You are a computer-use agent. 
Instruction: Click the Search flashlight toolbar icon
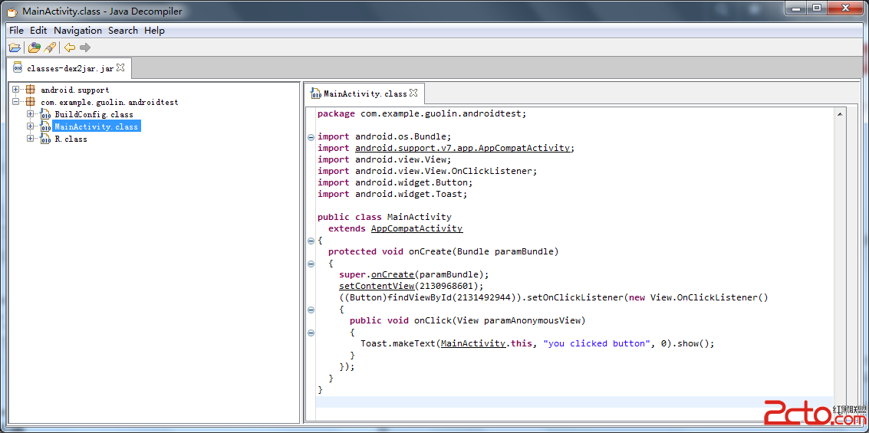coord(50,48)
